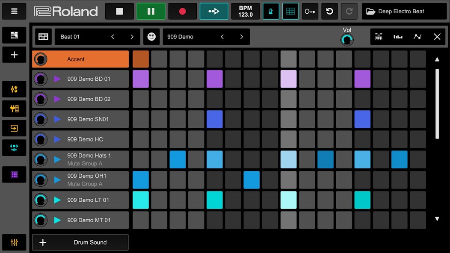The width and height of the screenshot is (450, 253).
Task: Enable first step of 909 Demo SN01
Action: [141, 119]
